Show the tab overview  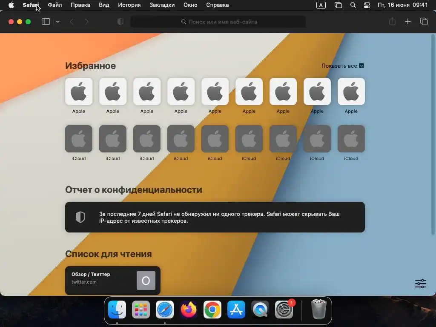pyautogui.click(x=424, y=21)
